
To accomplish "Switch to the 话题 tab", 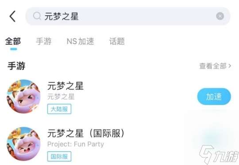I will pyautogui.click(x=117, y=41).
